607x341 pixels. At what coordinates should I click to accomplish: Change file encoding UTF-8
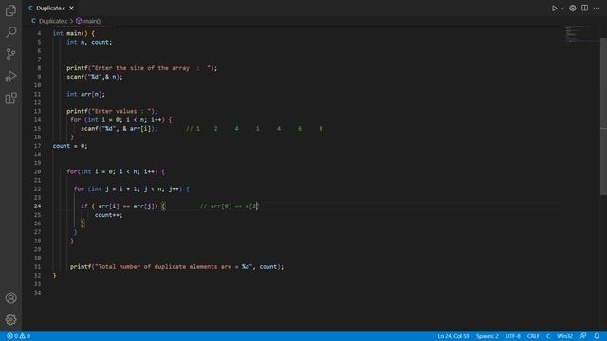click(x=513, y=336)
